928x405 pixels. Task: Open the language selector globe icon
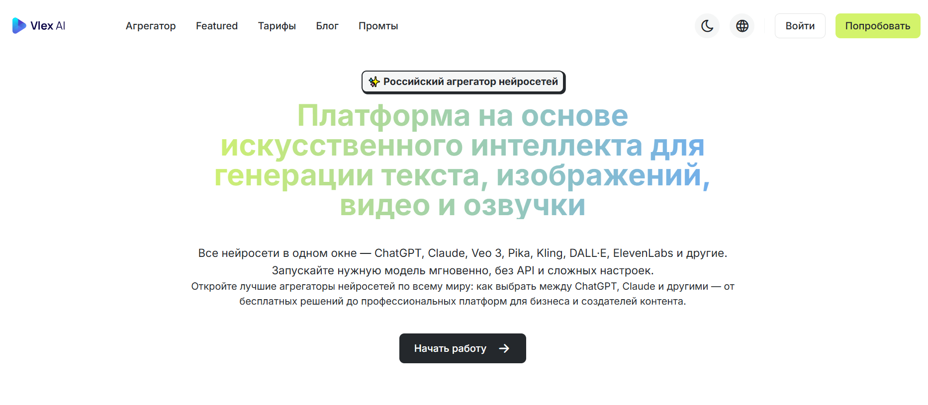pyautogui.click(x=742, y=26)
